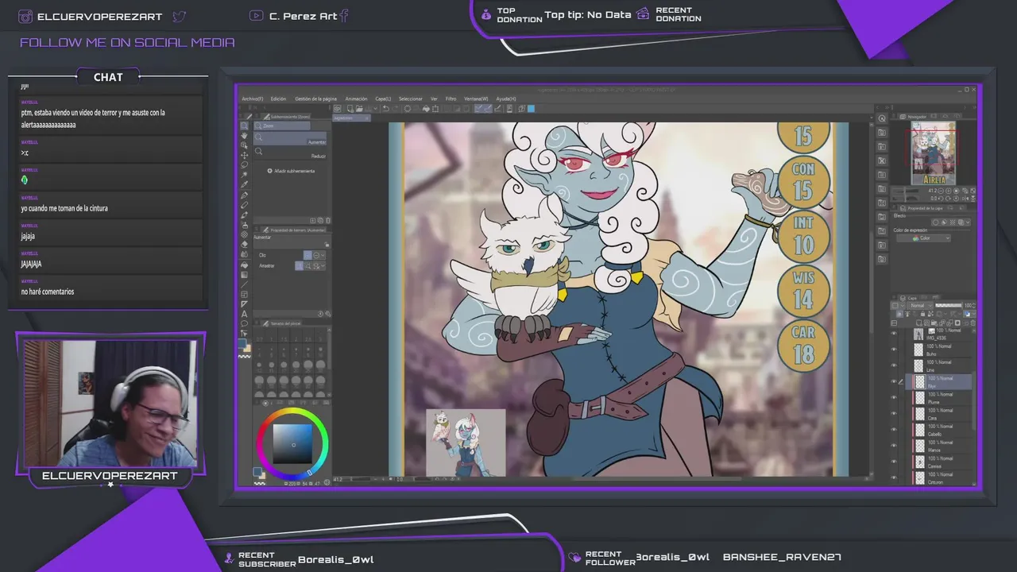
Task: Open the Clic setting dropdown arrow
Action: [x=323, y=255]
